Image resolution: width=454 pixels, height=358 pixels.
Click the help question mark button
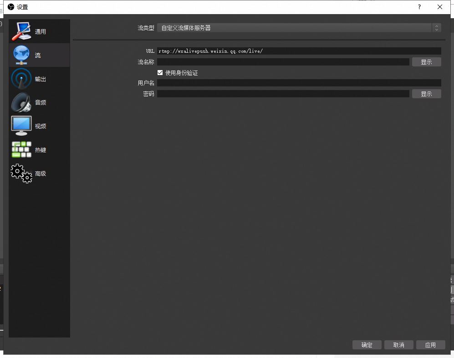pos(419,7)
